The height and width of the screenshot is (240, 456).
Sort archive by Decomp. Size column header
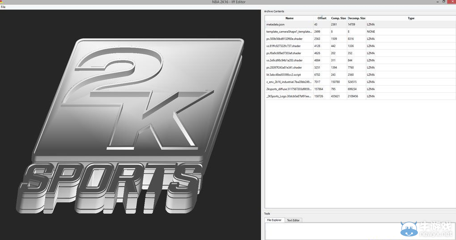(x=356, y=18)
